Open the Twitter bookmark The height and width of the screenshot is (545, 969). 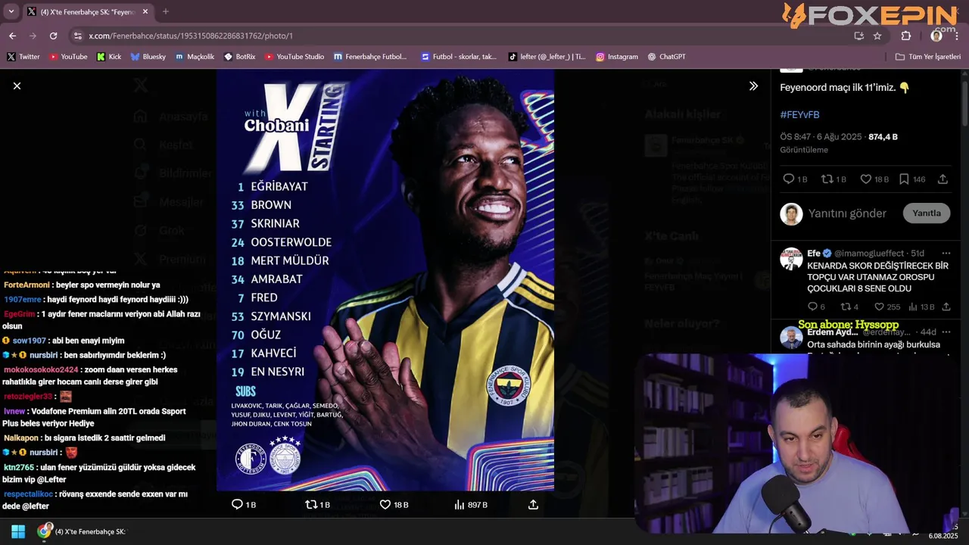point(23,57)
